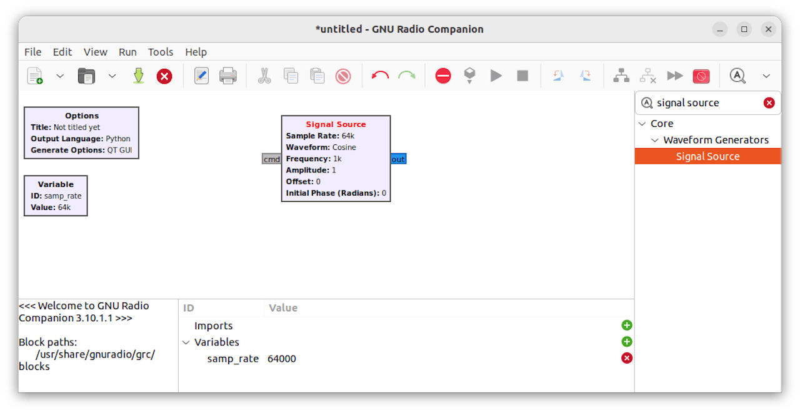Open the Help menu
This screenshot has width=800, height=413.
[x=196, y=52]
